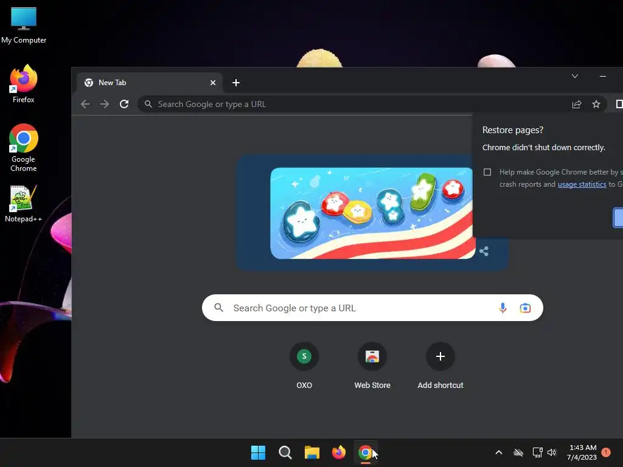
Task: Click the 'Restore pages?' heading
Action: tap(512, 130)
